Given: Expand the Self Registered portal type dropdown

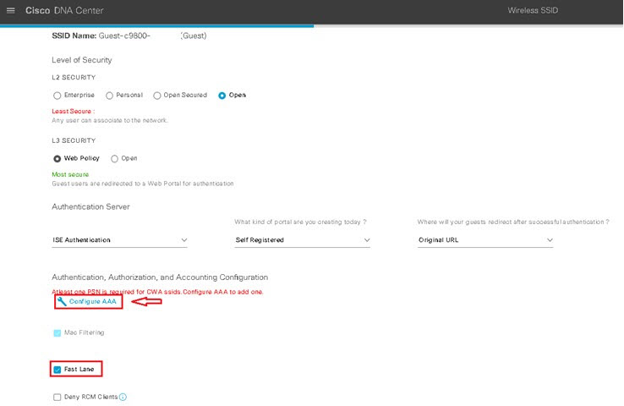Looking at the screenshot, I should 303,240.
